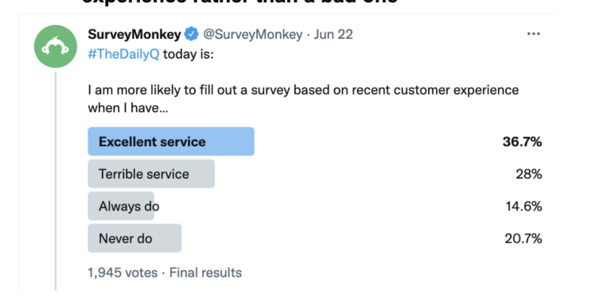Click the Final results label
Viewport: 611px width, 302px height.
tap(205, 273)
